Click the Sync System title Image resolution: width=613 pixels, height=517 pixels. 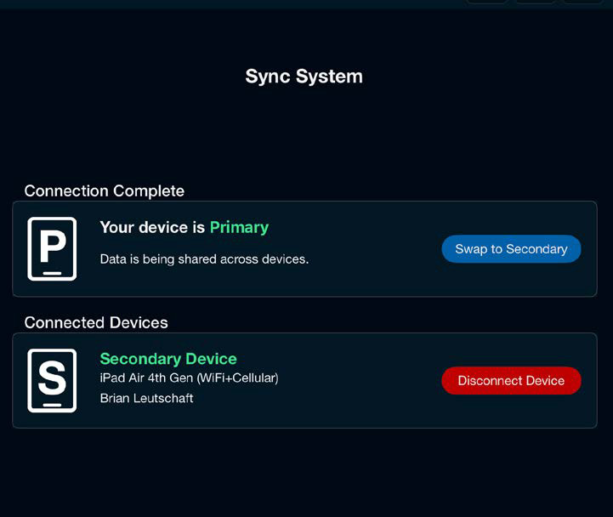coord(304,77)
